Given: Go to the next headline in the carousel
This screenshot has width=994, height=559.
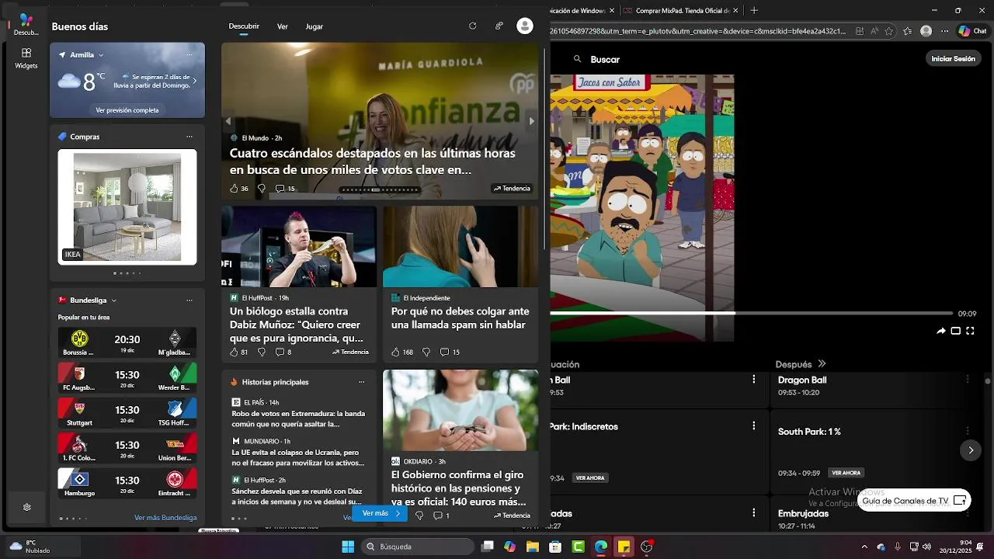Looking at the screenshot, I should pos(531,121).
